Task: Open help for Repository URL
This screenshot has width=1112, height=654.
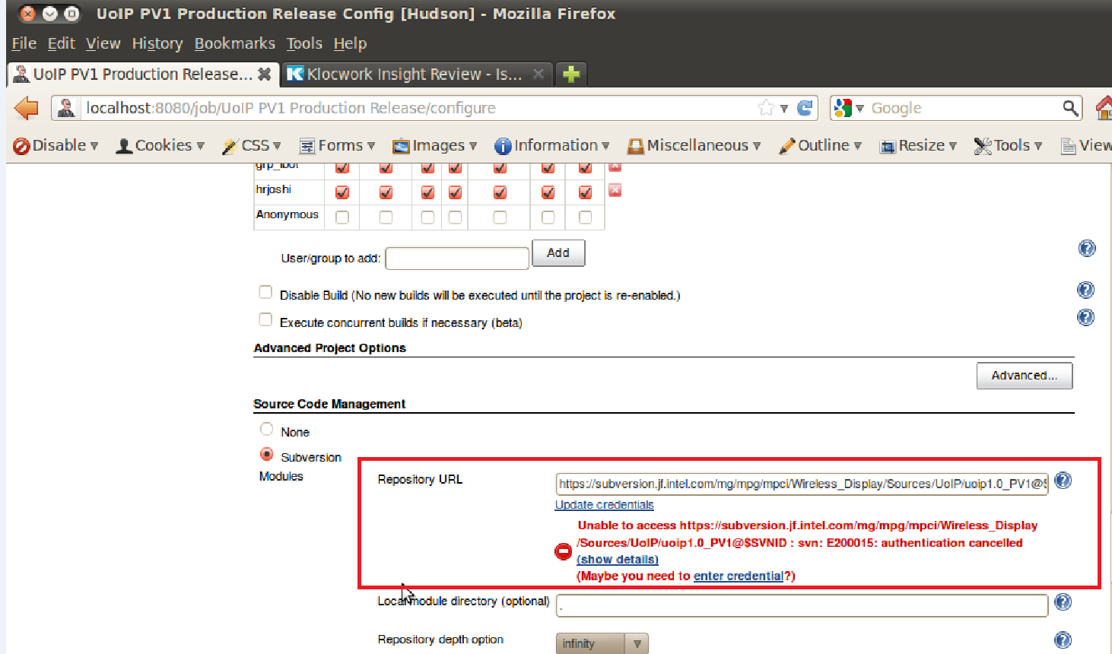Action: pyautogui.click(x=1063, y=481)
